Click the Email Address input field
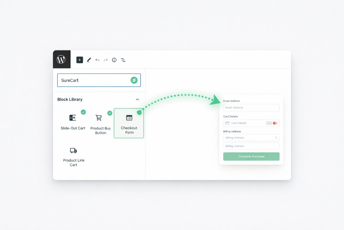 click(251, 107)
